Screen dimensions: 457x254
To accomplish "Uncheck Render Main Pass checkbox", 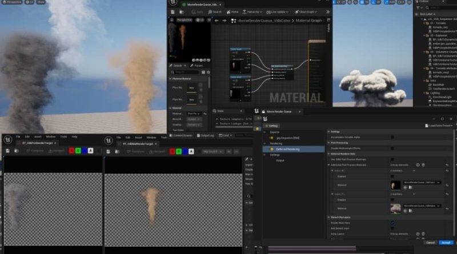I will pyautogui.click(x=392, y=223).
